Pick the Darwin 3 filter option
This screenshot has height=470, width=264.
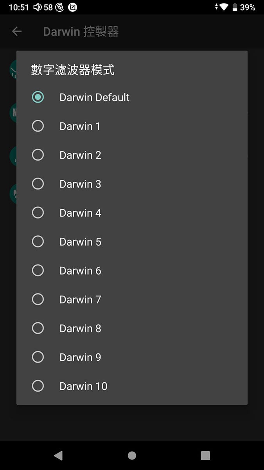(x=132, y=184)
